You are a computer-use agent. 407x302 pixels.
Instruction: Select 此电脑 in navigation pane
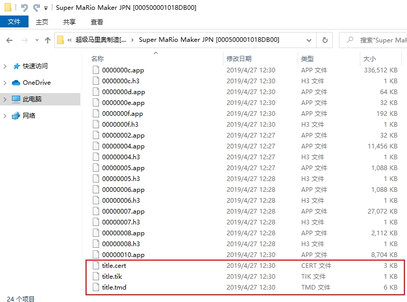pyautogui.click(x=32, y=99)
